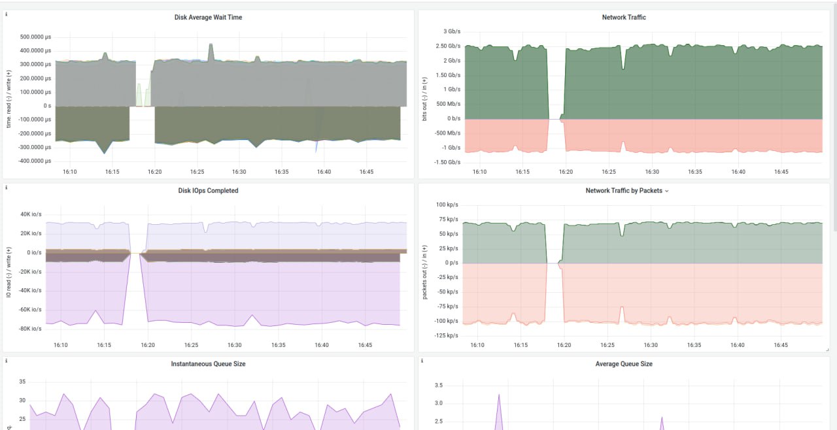The width and height of the screenshot is (837, 430).
Task: Open the Disk IOps Completed panel title menu
Action: [x=208, y=191]
